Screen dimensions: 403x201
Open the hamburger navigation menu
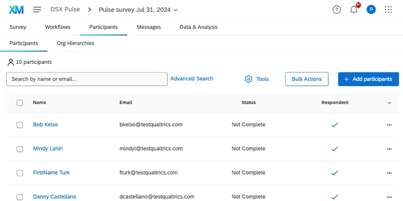37,9
